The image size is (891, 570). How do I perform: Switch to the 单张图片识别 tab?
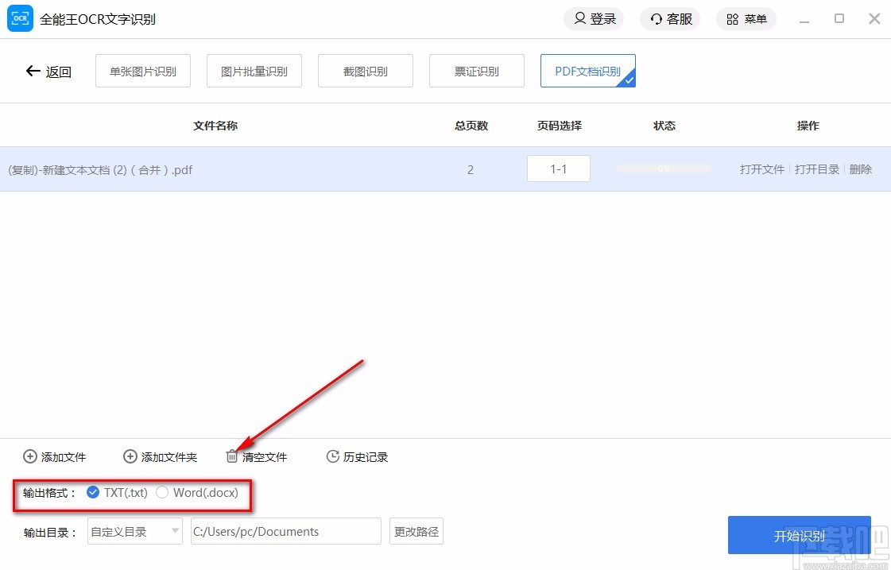142,71
